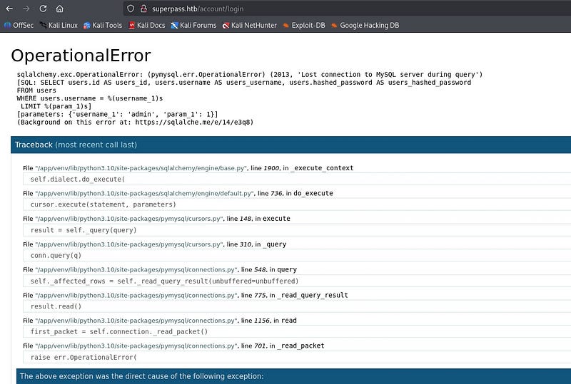Open the Kali Tools bookmark

click(103, 25)
